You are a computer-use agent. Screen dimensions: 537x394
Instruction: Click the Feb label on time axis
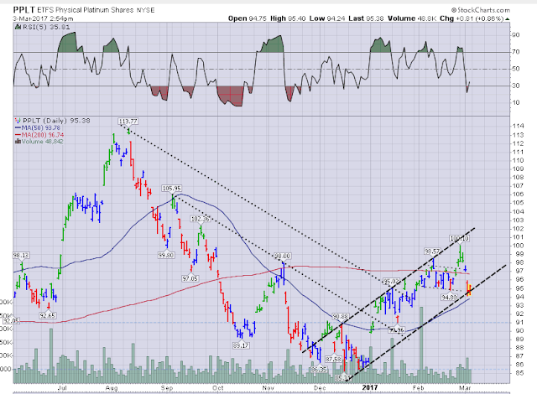(418, 388)
